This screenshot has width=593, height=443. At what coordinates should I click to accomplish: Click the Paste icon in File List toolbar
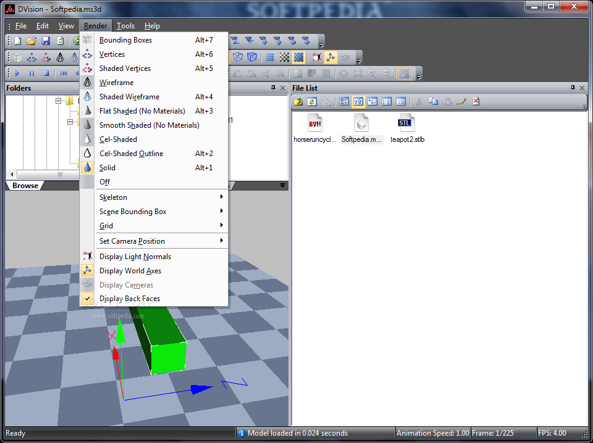tap(447, 102)
